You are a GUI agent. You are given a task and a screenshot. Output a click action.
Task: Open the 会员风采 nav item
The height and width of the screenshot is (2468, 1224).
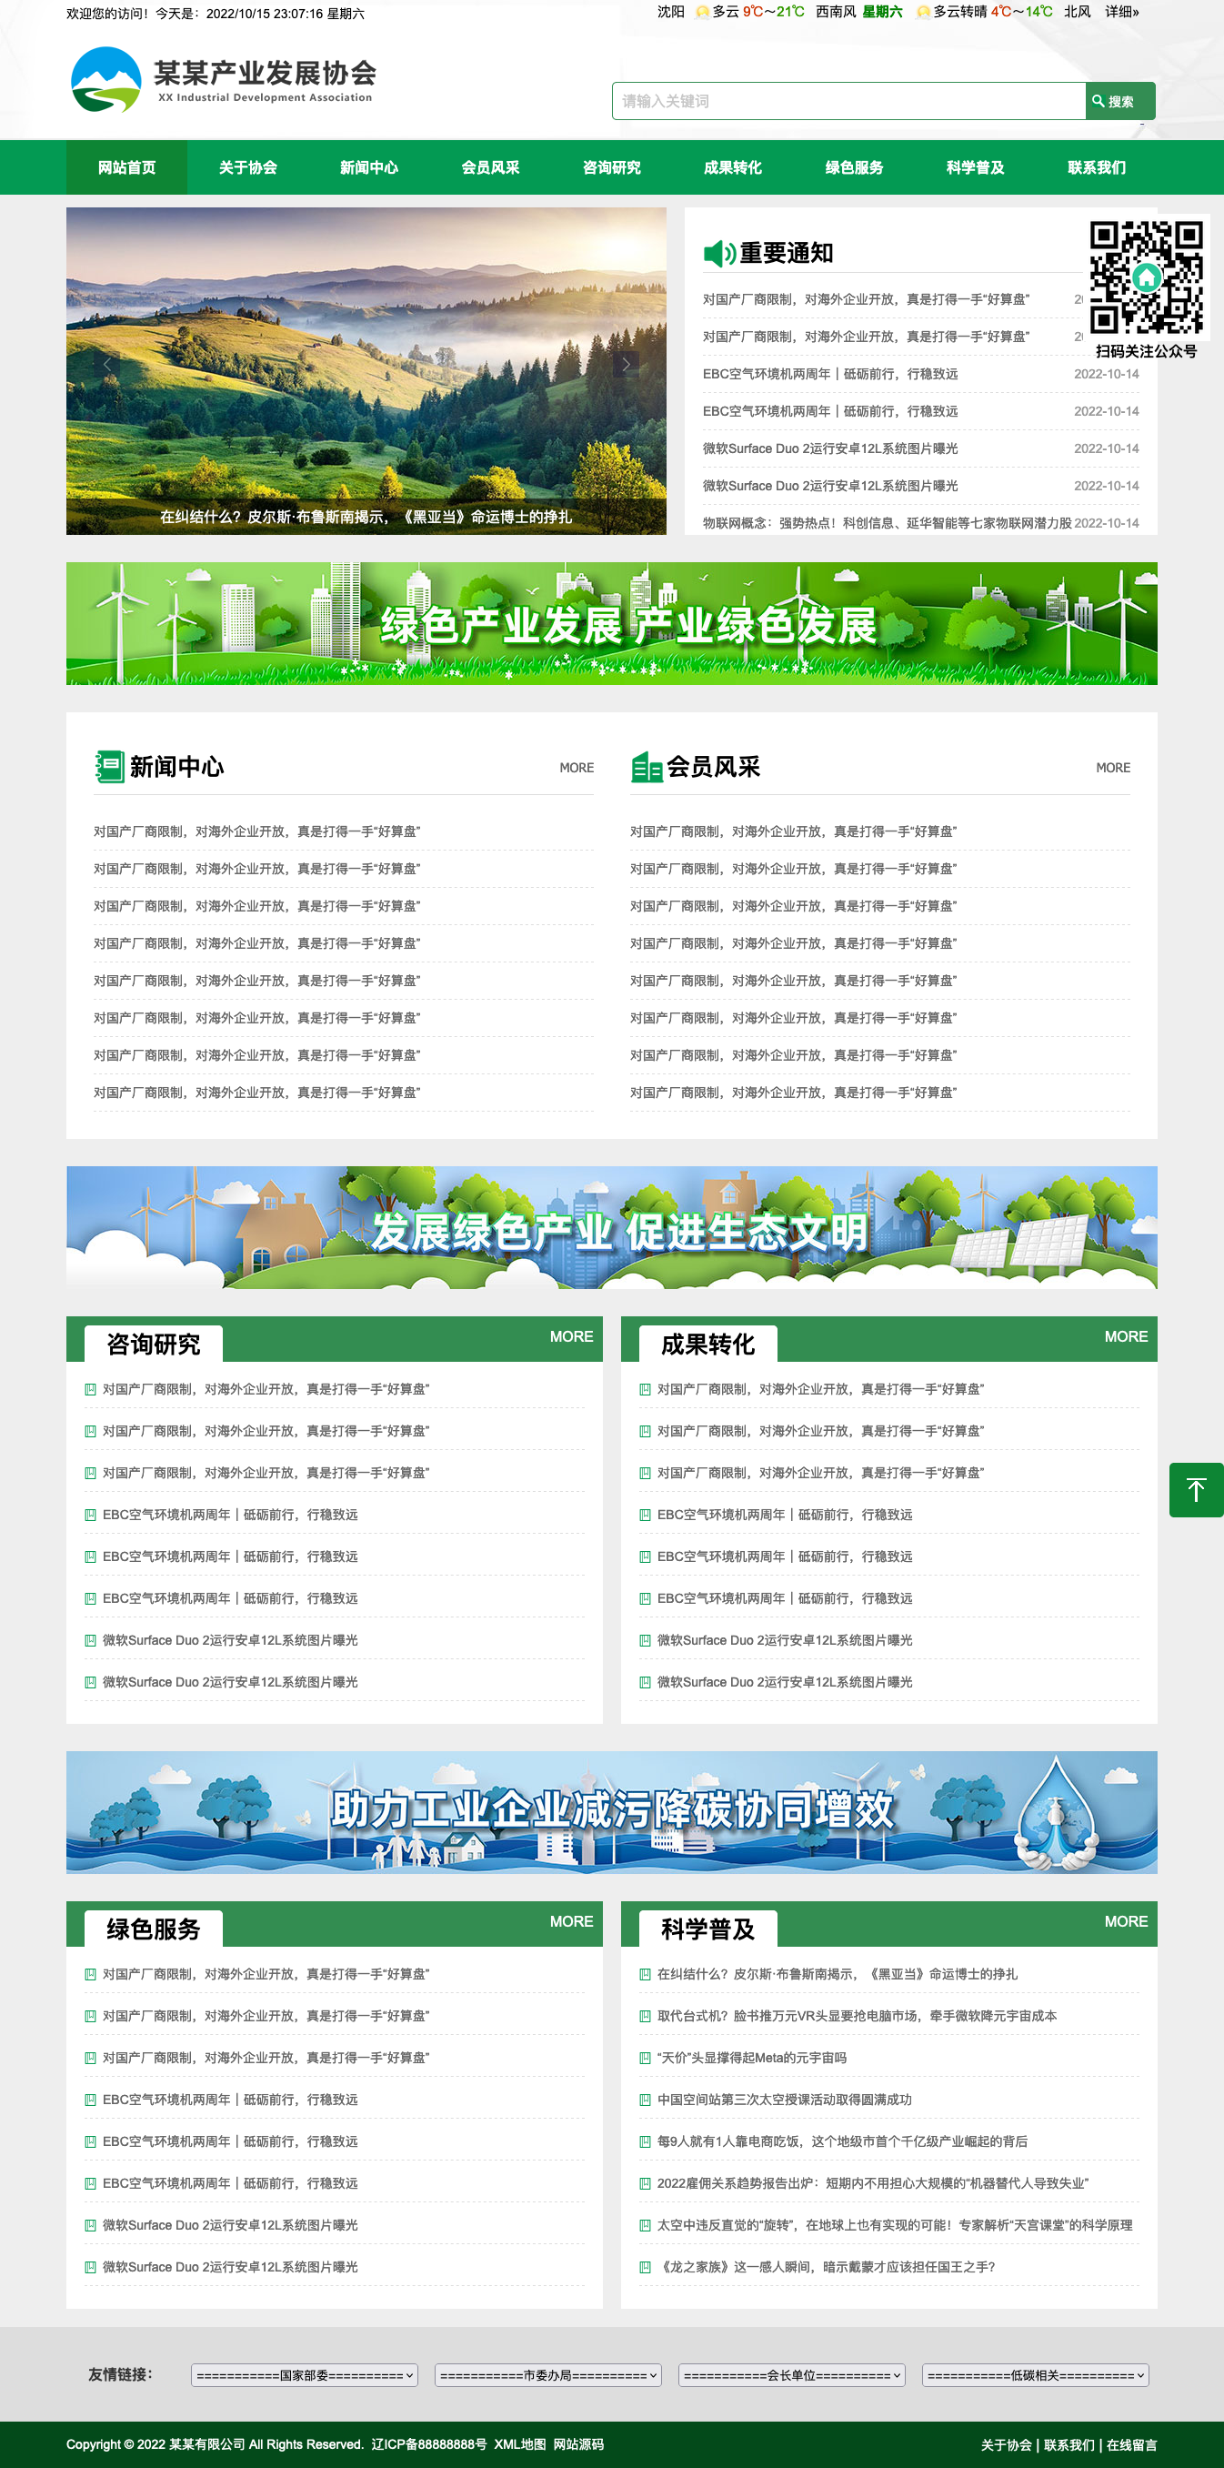click(x=490, y=167)
